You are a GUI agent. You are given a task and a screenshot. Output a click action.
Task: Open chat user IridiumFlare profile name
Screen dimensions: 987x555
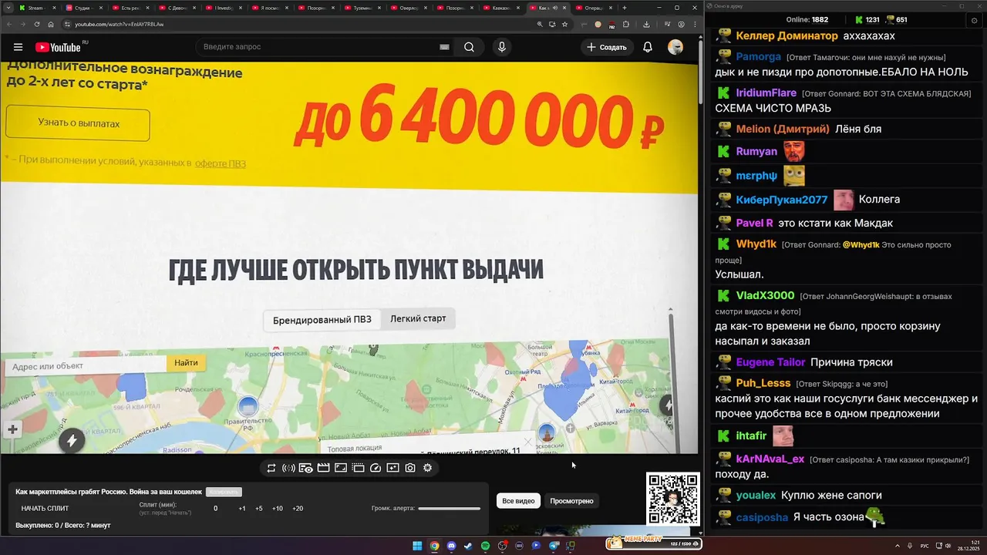click(766, 92)
